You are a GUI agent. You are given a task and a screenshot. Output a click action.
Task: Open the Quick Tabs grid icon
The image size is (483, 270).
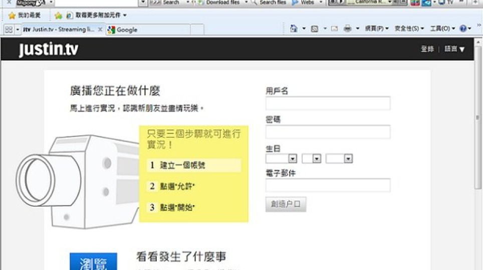click(x=9, y=30)
